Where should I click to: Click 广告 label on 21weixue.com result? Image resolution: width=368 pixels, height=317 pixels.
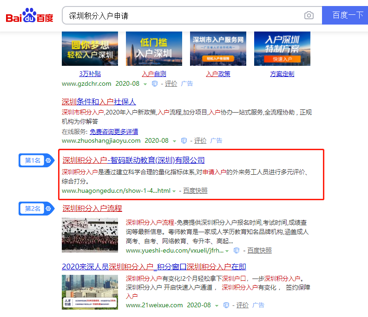click(258, 305)
